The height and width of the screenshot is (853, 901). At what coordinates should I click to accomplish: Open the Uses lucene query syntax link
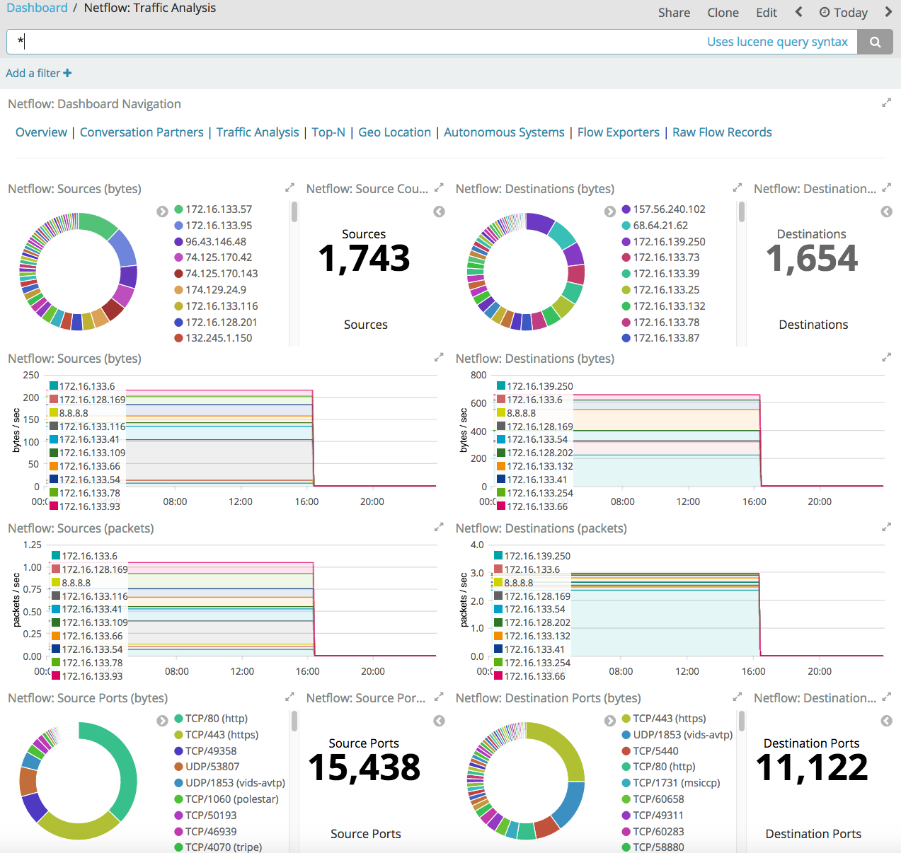pyautogui.click(x=777, y=41)
